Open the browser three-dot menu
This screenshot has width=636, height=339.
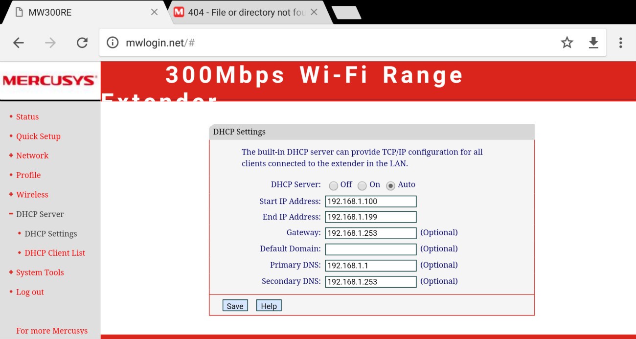[620, 43]
